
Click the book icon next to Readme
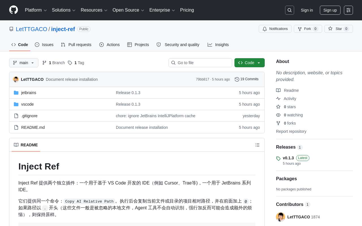[x=278, y=90]
